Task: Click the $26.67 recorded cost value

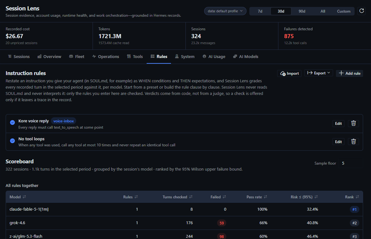Action: click(x=15, y=36)
